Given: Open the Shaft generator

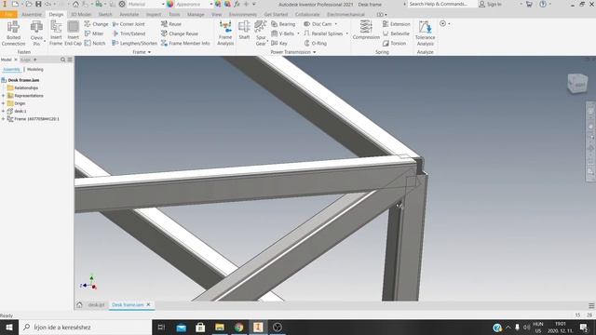Looking at the screenshot, I should tap(244, 31).
